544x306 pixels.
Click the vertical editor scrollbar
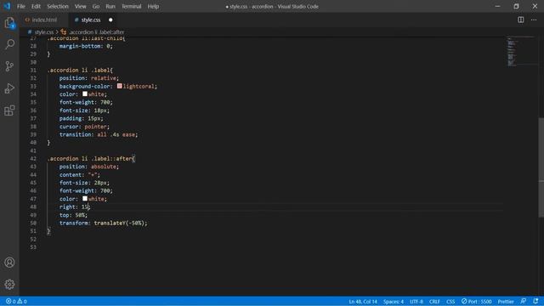tap(541, 167)
